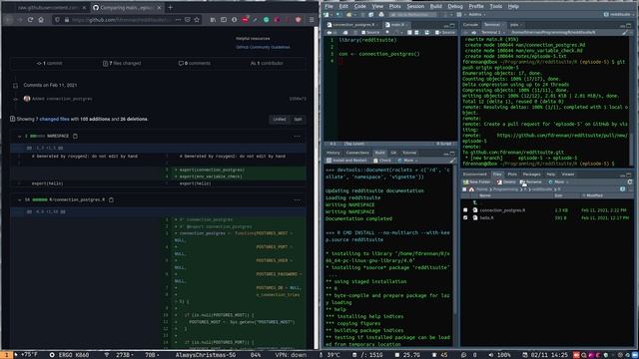Screen dimensions: 639x359
Task: Open the Build menu in menu bar
Action: [435, 7]
